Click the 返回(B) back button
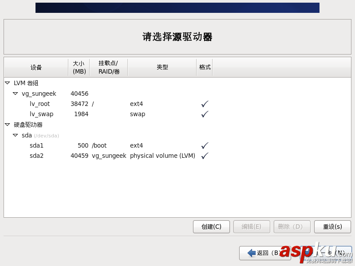This screenshot has height=266, width=355. [x=265, y=253]
